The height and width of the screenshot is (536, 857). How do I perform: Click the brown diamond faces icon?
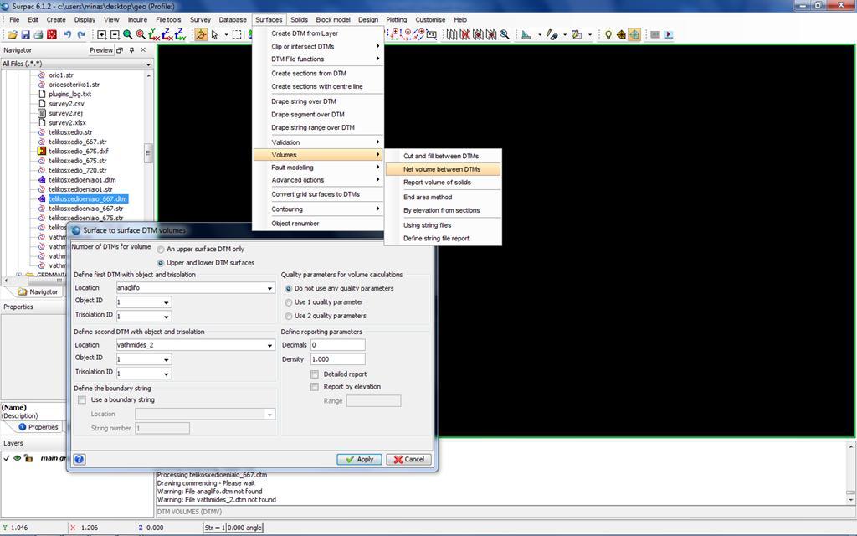[x=621, y=34]
